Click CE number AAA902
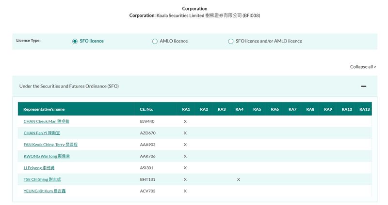 pyautogui.click(x=148, y=145)
